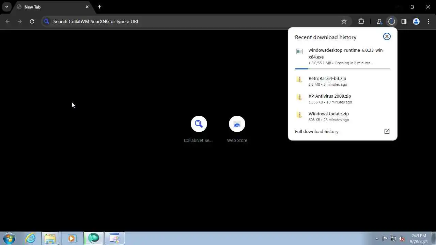Toggle the side panel
This screenshot has width=436, height=245.
(404, 21)
